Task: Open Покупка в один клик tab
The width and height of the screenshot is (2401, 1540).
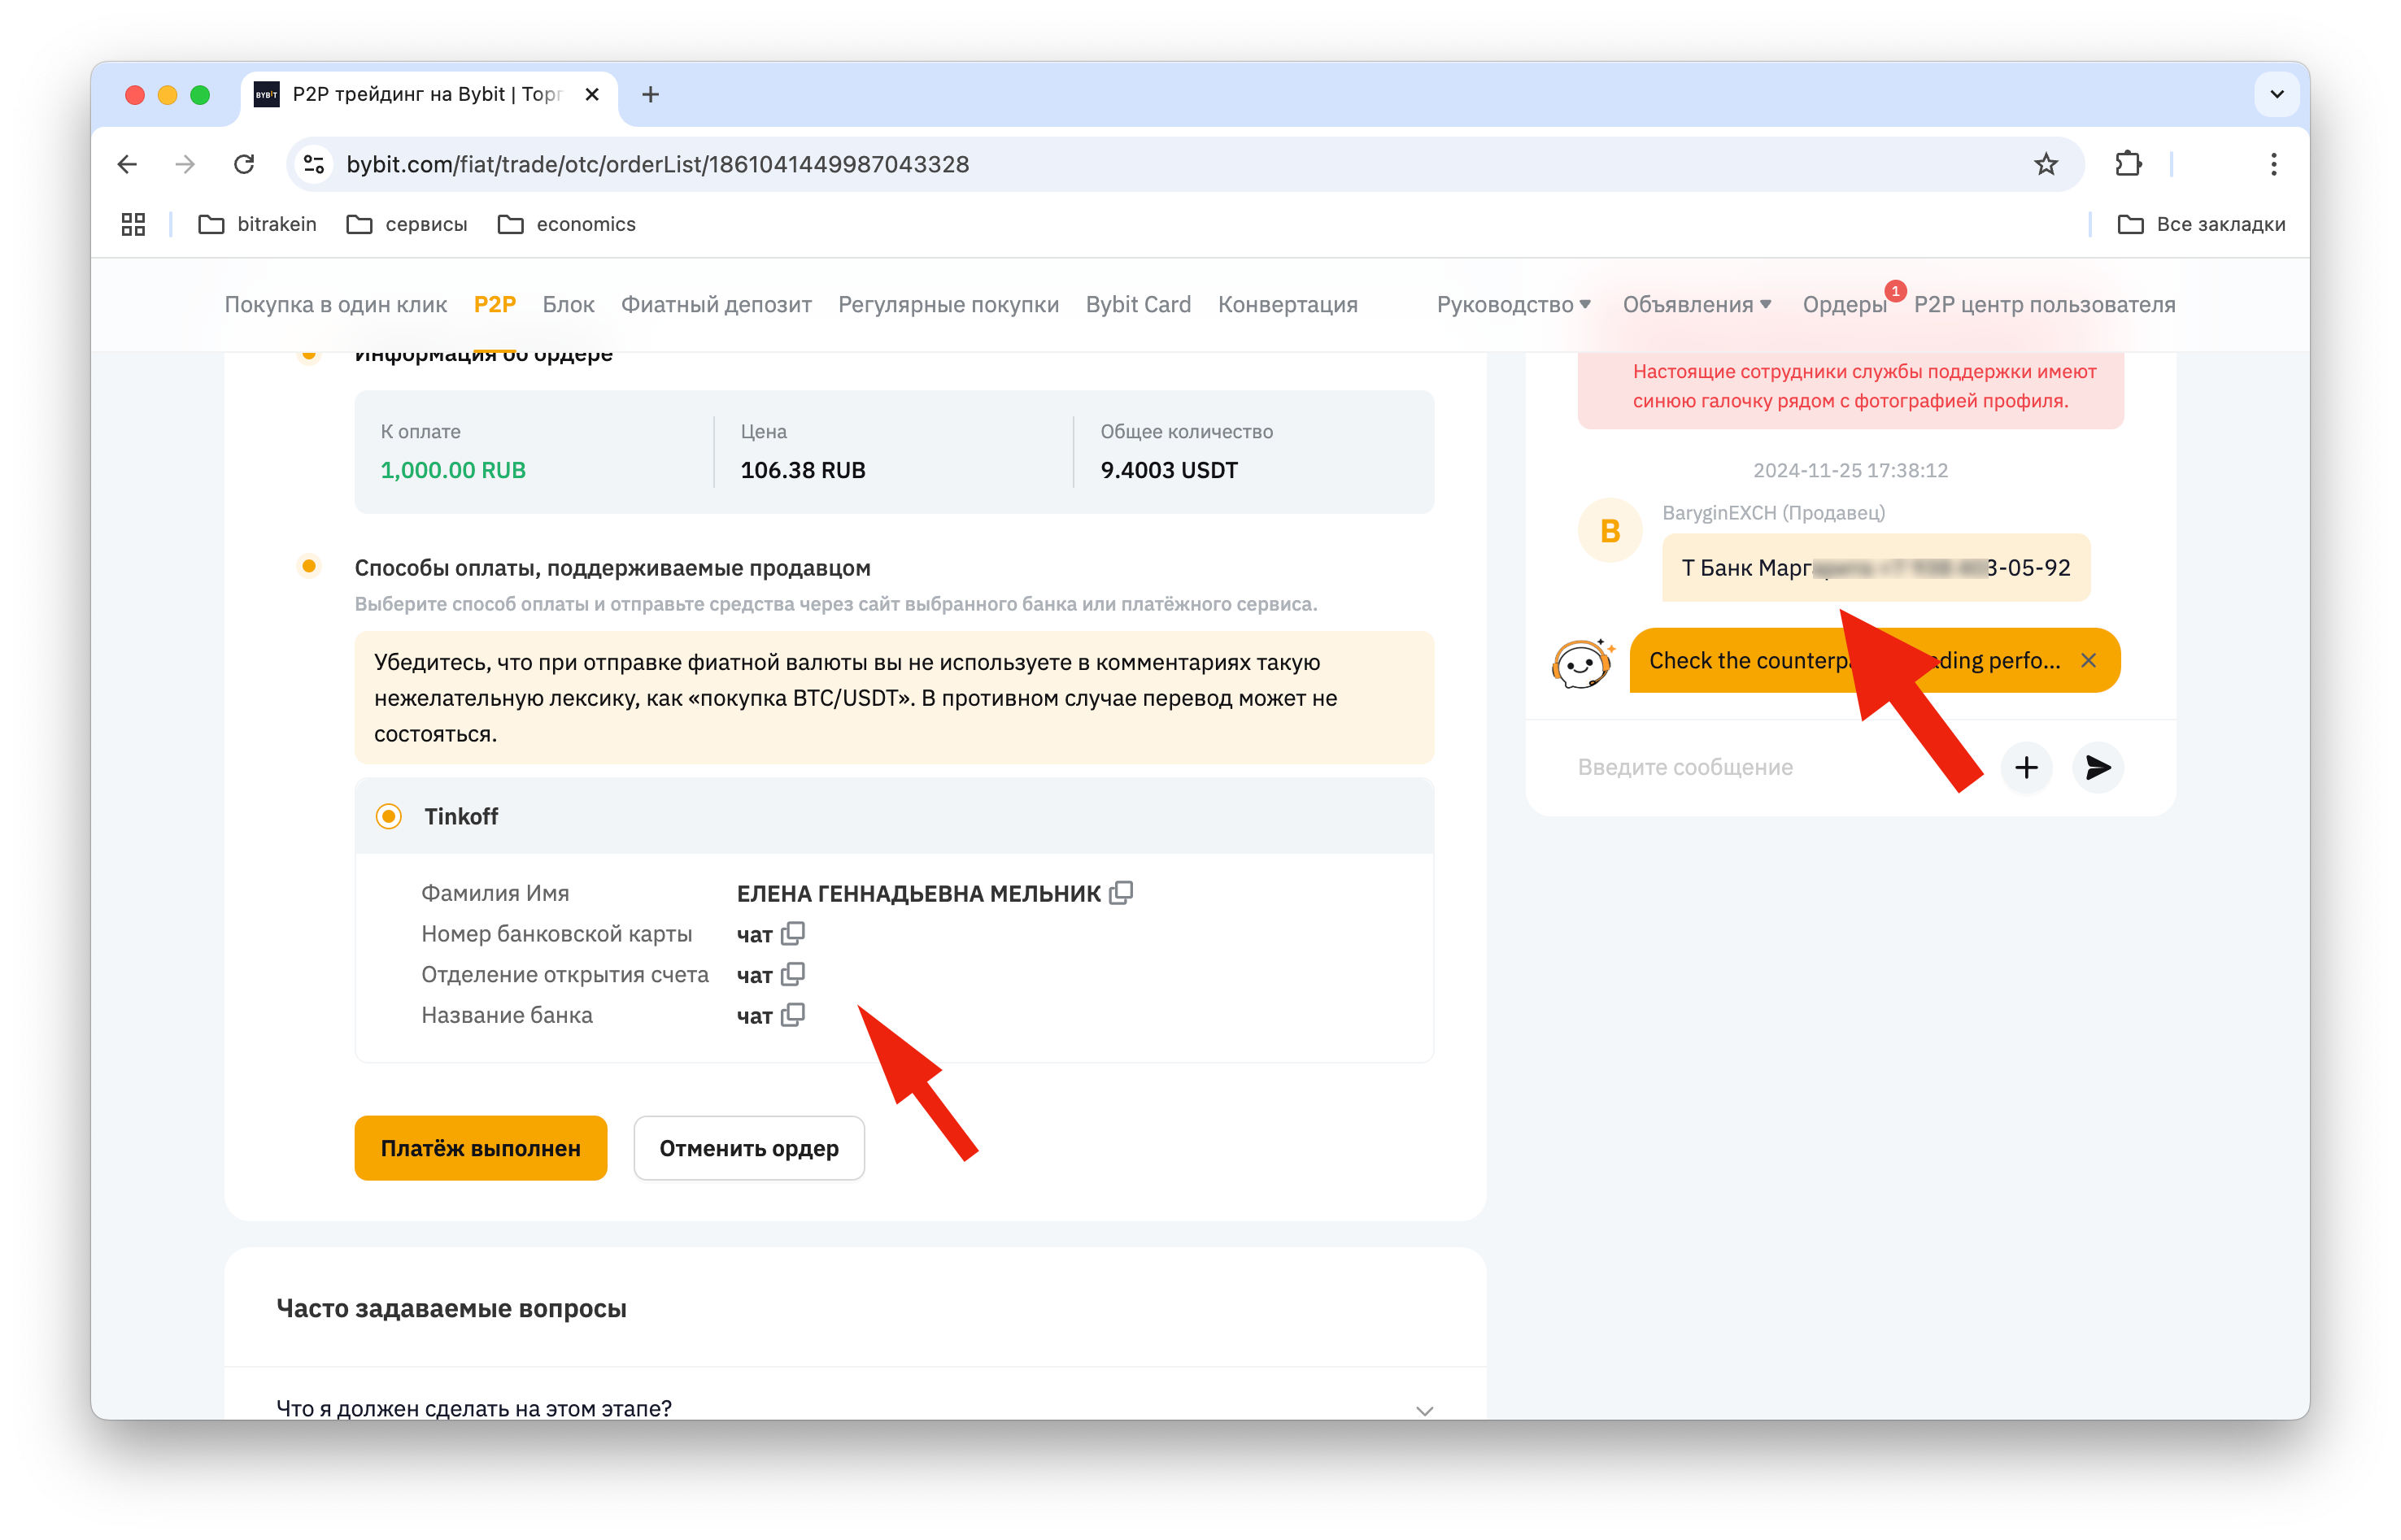Action: point(336,304)
